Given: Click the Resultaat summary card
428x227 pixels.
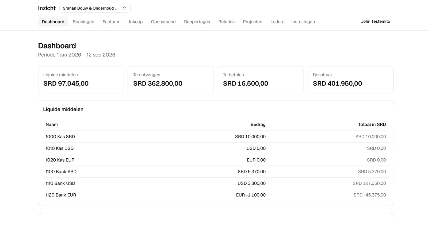Looking at the screenshot, I should pos(350,80).
